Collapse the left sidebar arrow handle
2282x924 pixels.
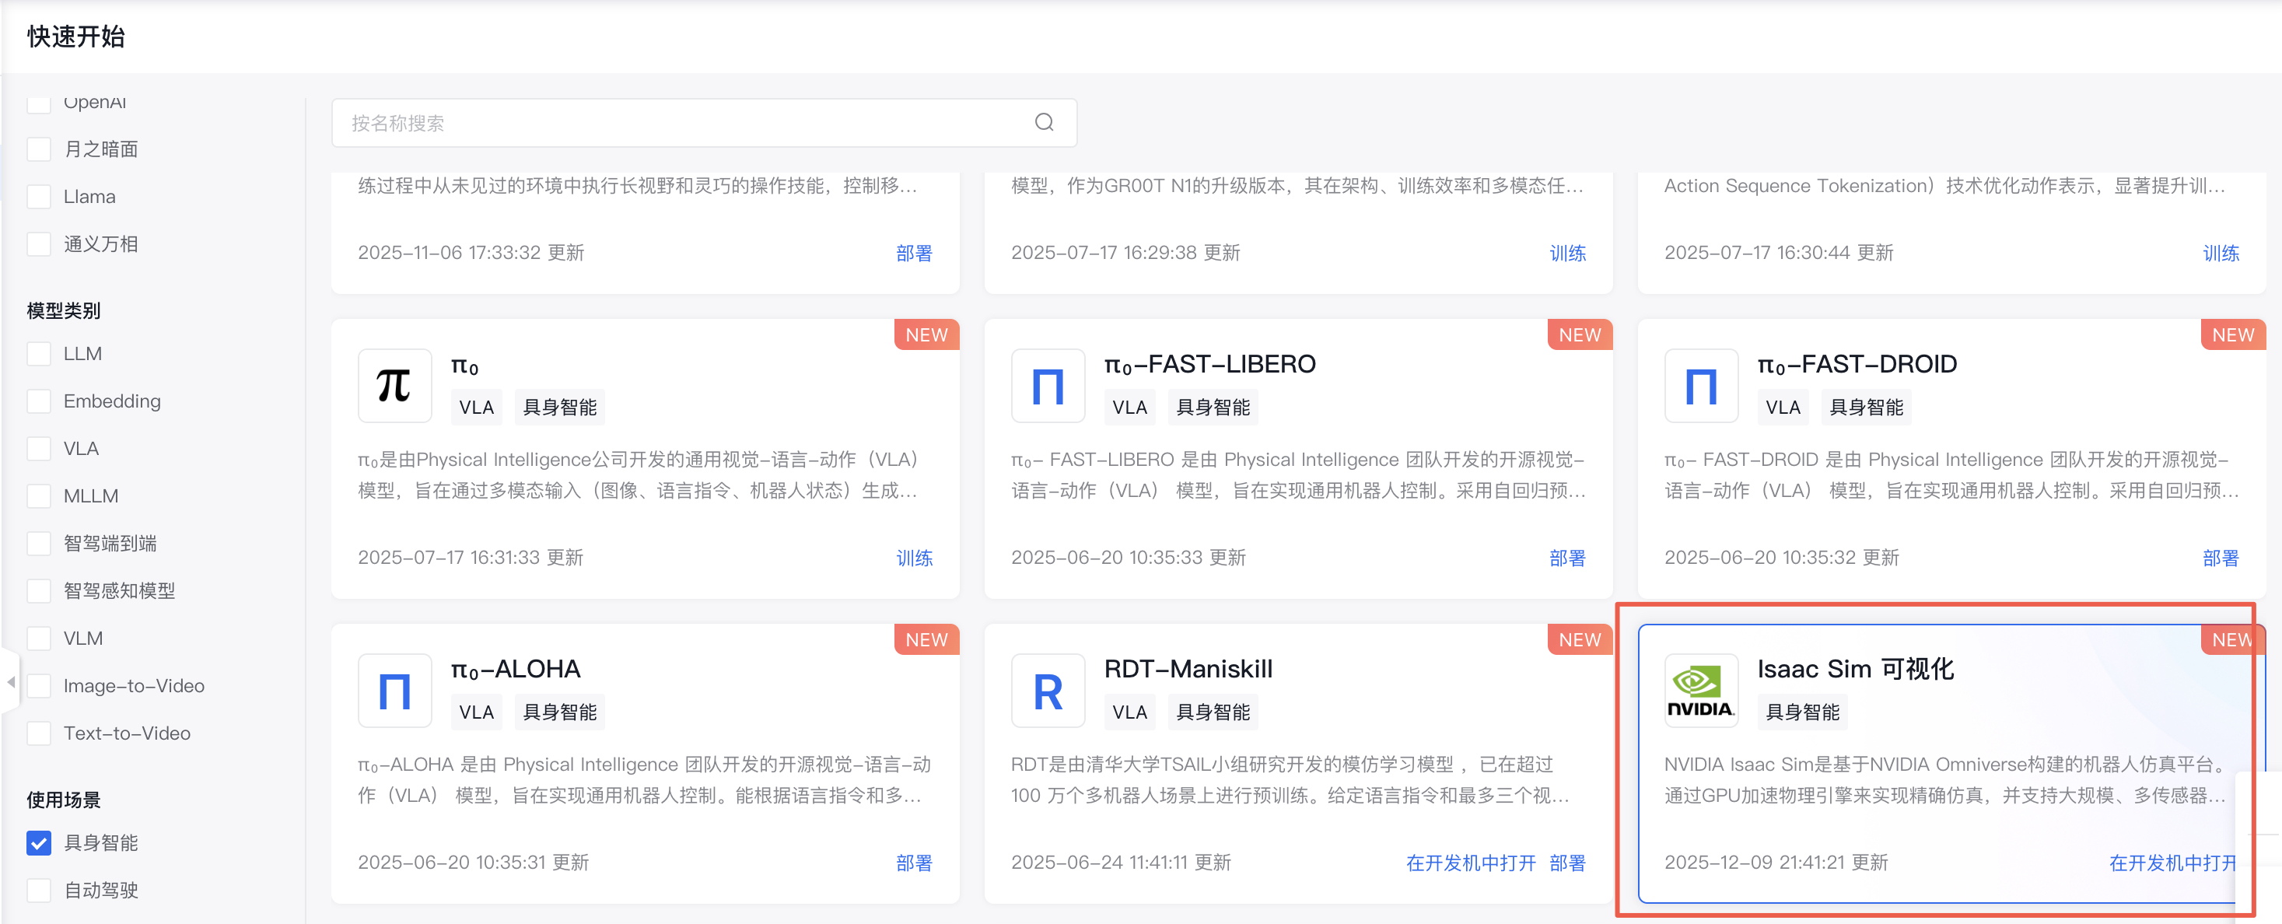click(x=11, y=681)
